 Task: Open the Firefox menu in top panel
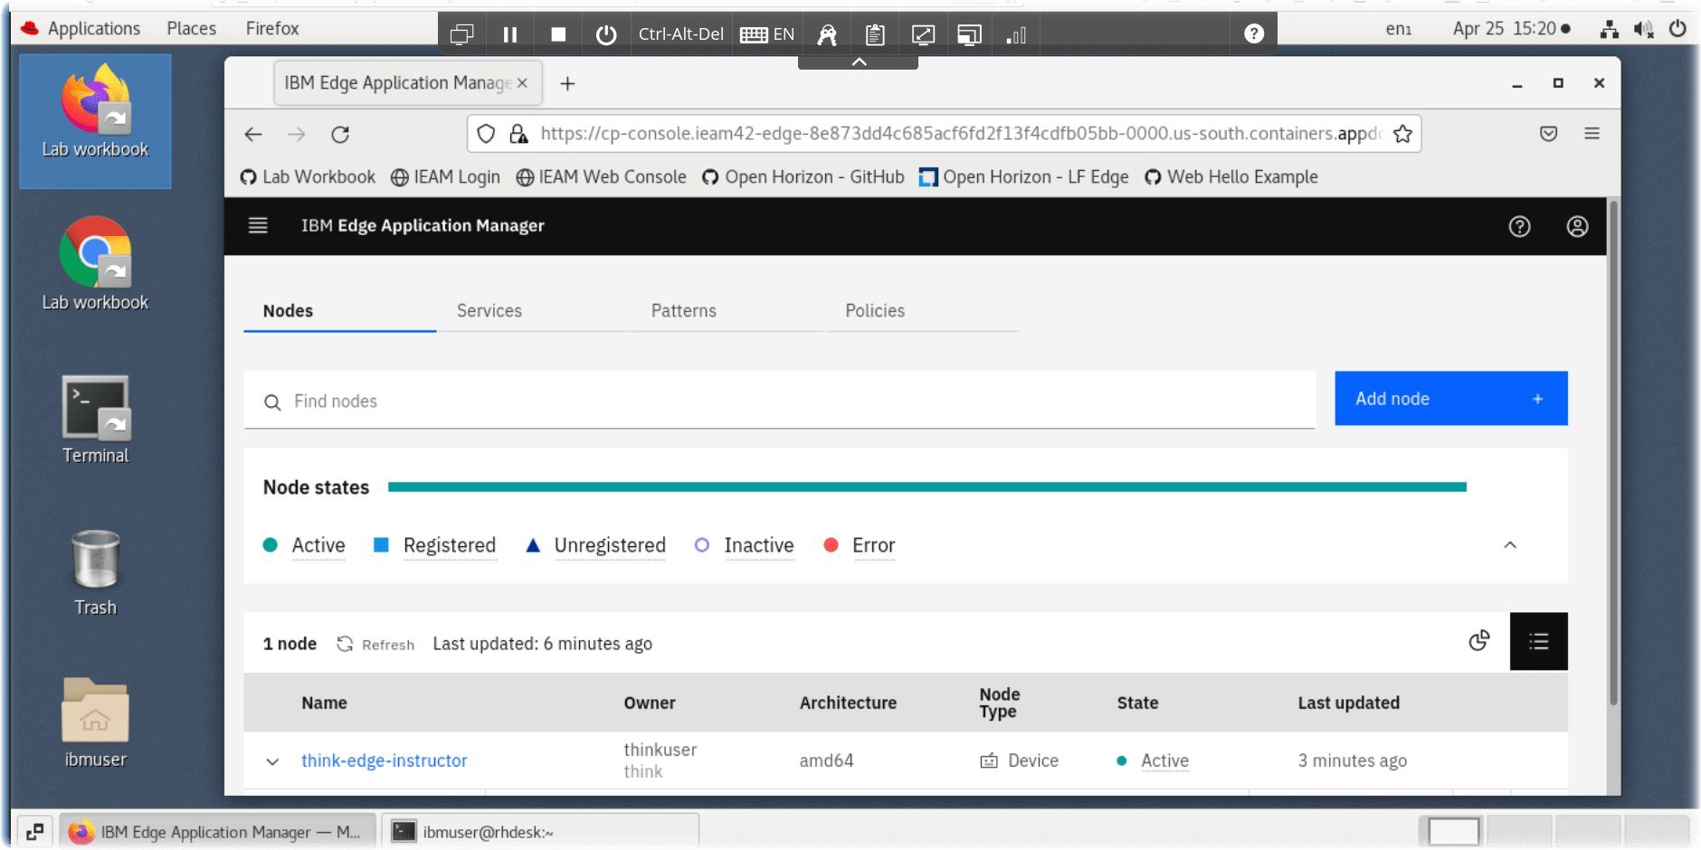pos(272,28)
